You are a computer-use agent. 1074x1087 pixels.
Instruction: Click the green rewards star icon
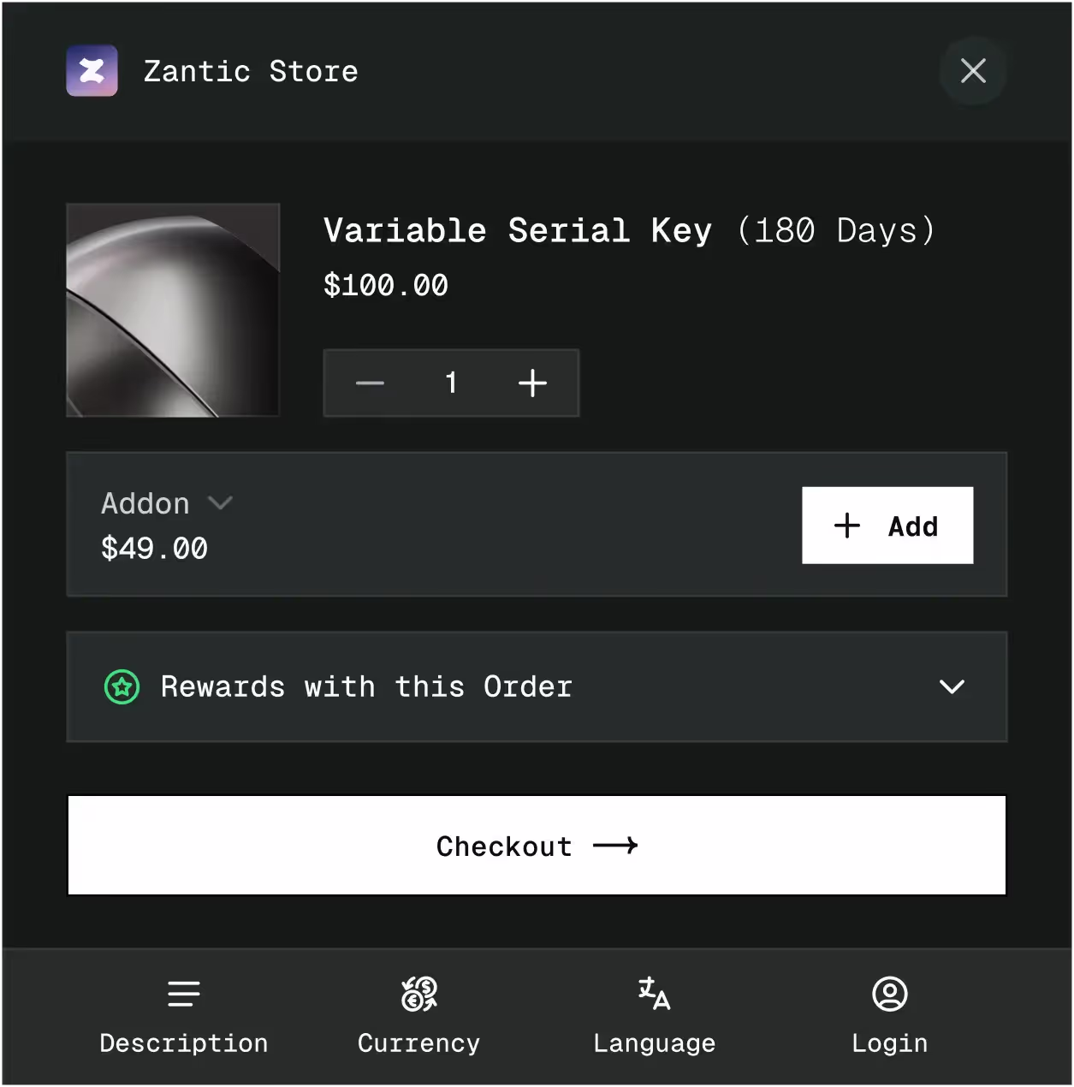pos(122,686)
